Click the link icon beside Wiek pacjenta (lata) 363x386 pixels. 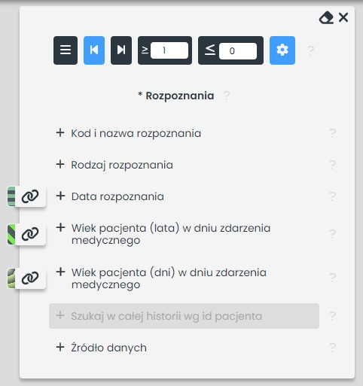(x=30, y=234)
